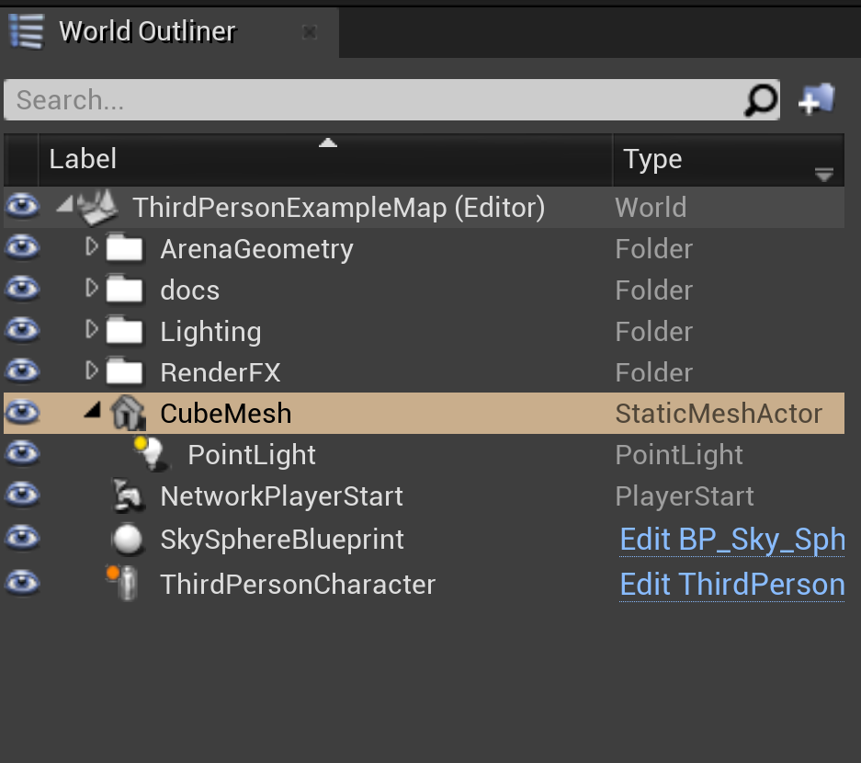Screen dimensions: 861x763
Task: Click the Type column header
Action: [x=728, y=159]
